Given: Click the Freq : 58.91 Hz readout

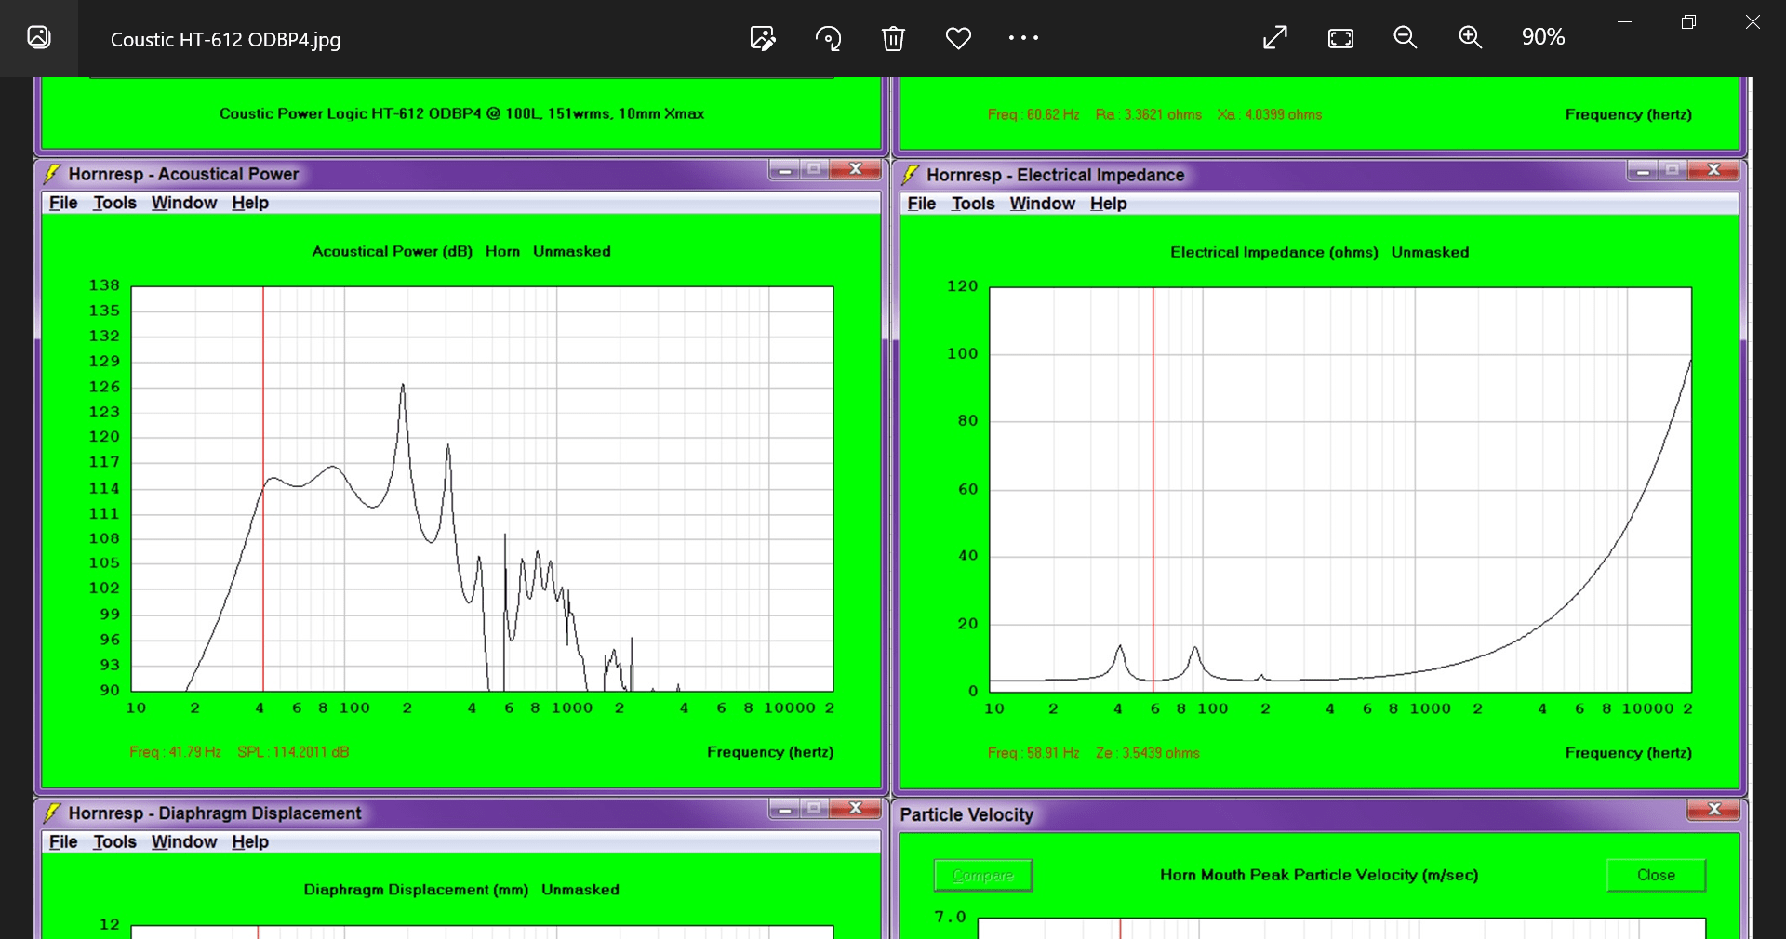Looking at the screenshot, I should 1033,753.
